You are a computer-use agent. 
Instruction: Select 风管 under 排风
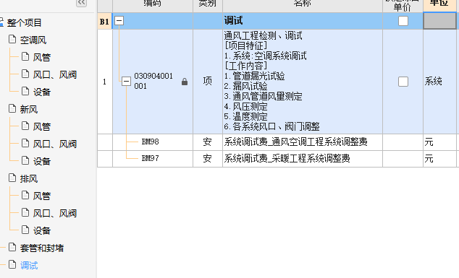41,196
